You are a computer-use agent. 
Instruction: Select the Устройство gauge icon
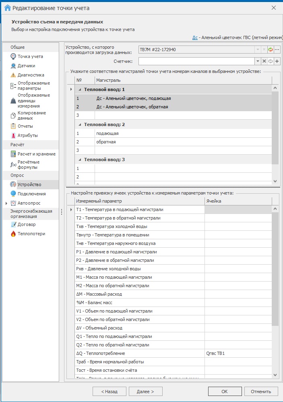[x=13, y=184]
